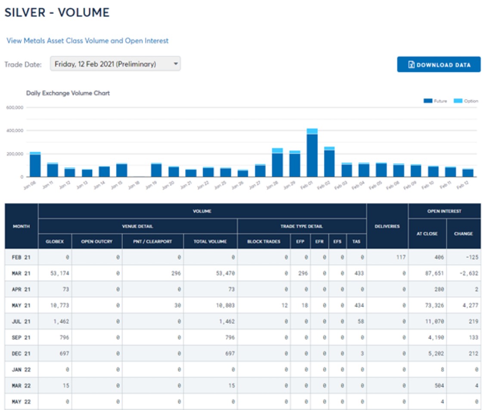Select the MAR 21 month row
The height and width of the screenshot is (410, 483).
[x=21, y=273]
